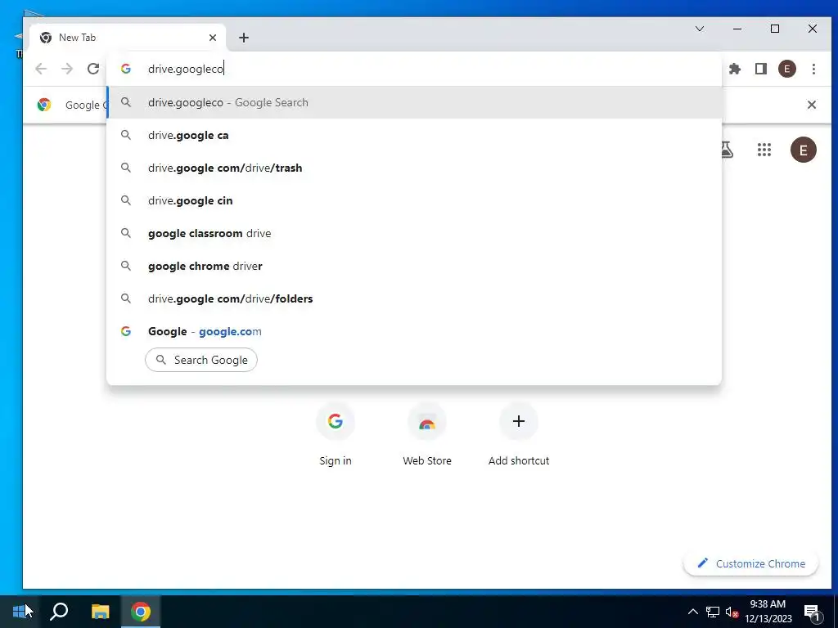Open the Sign in shortcut tile
Screen dimensions: 838x628
335,435
